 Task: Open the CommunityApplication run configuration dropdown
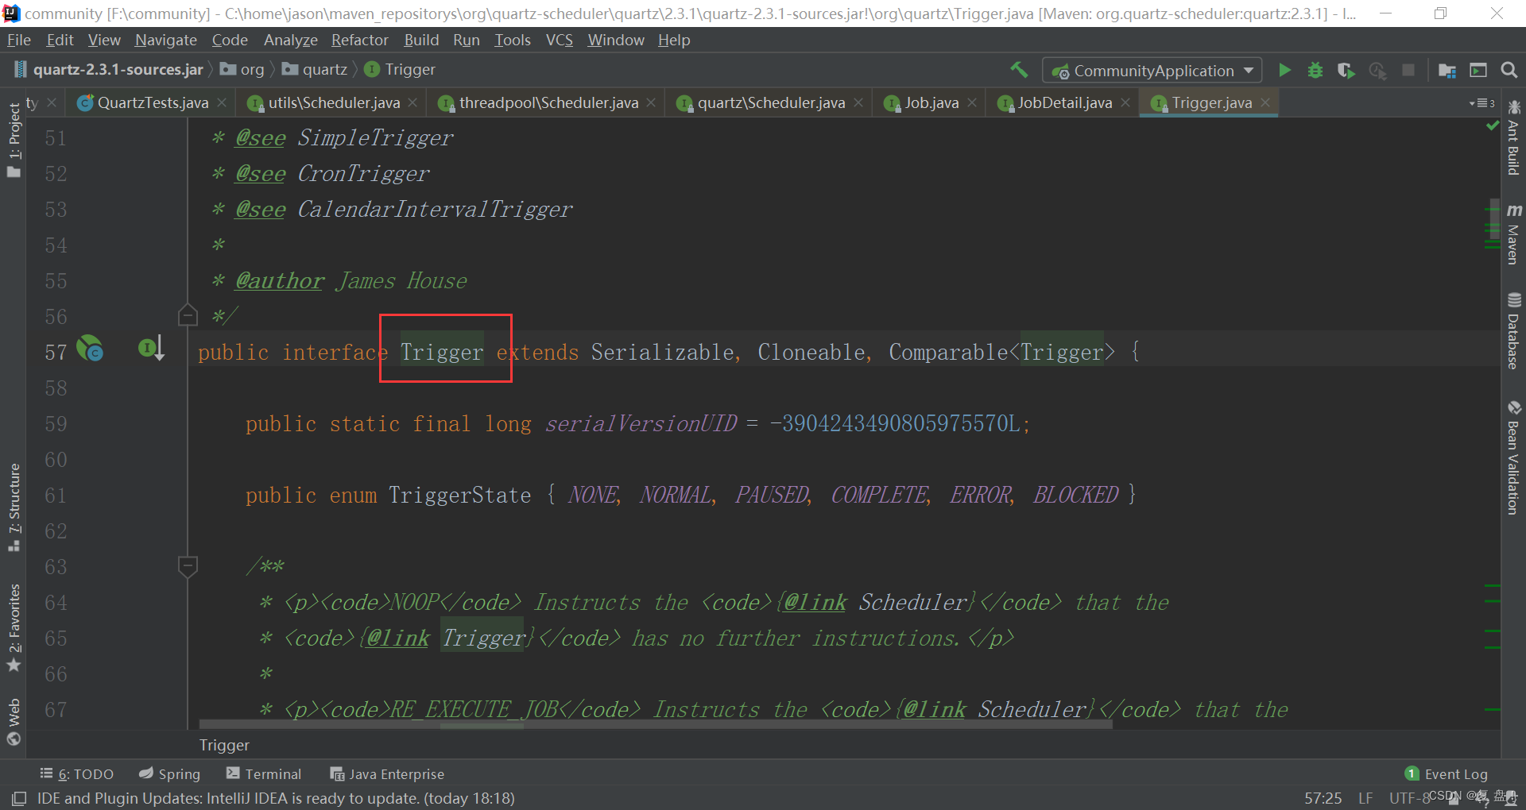coord(1152,71)
